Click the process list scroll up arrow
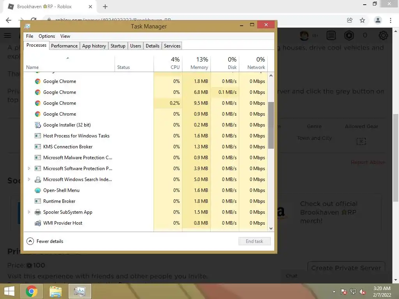Image resolution: width=399 pixels, height=299 pixels. point(271,76)
